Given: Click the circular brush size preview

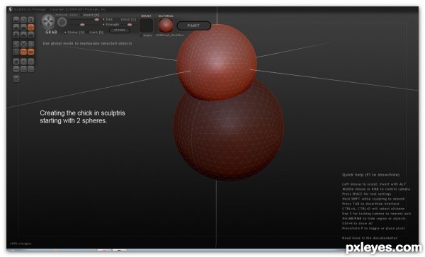Looking at the screenshot, I should pos(62,22).
